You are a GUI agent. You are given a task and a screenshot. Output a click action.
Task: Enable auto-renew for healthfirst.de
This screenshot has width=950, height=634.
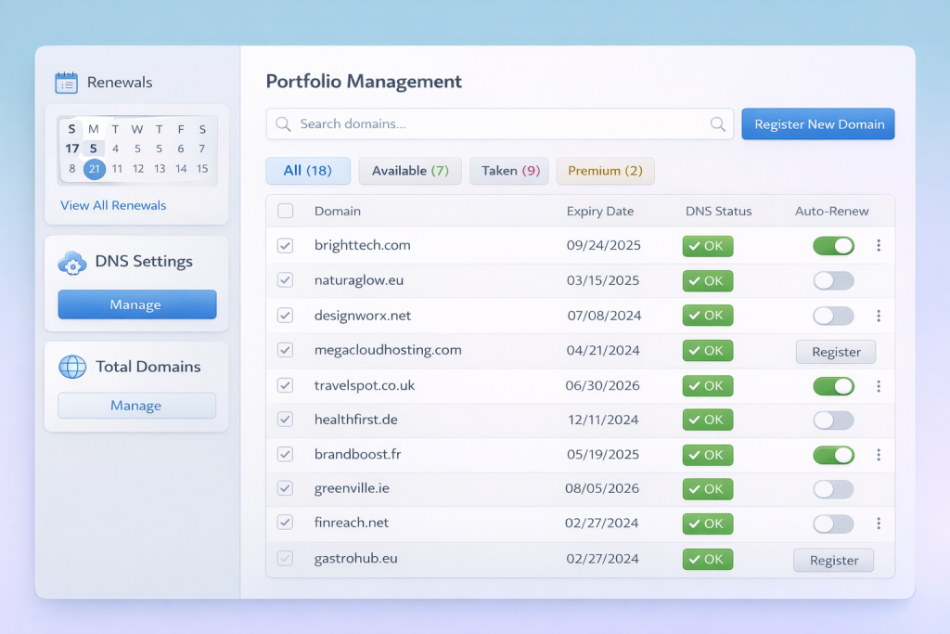pyautogui.click(x=834, y=421)
